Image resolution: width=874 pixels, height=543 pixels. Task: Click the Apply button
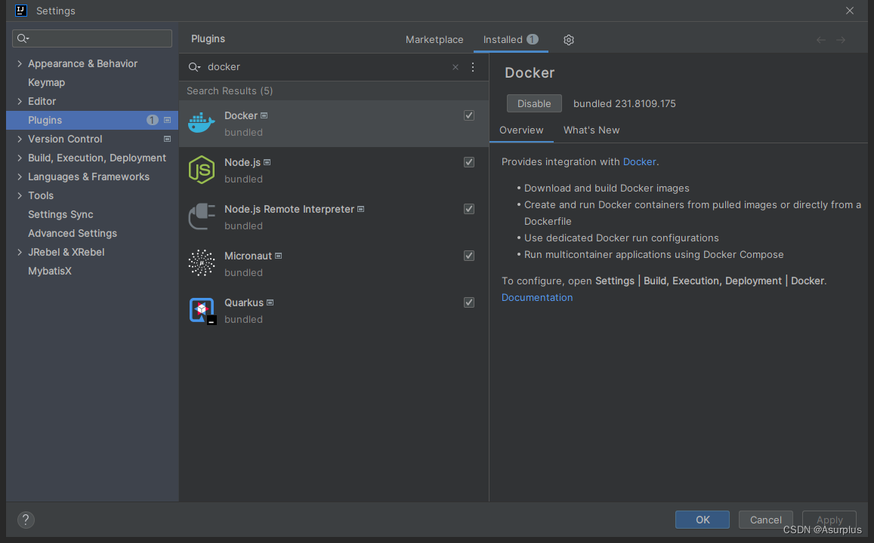[x=829, y=520]
